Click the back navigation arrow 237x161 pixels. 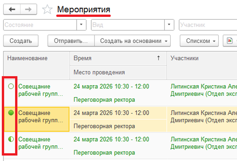point(12,10)
